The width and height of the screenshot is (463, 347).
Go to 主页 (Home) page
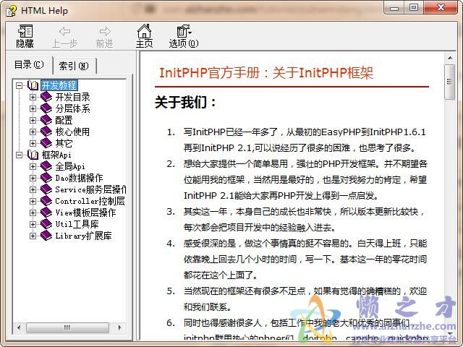tap(144, 36)
